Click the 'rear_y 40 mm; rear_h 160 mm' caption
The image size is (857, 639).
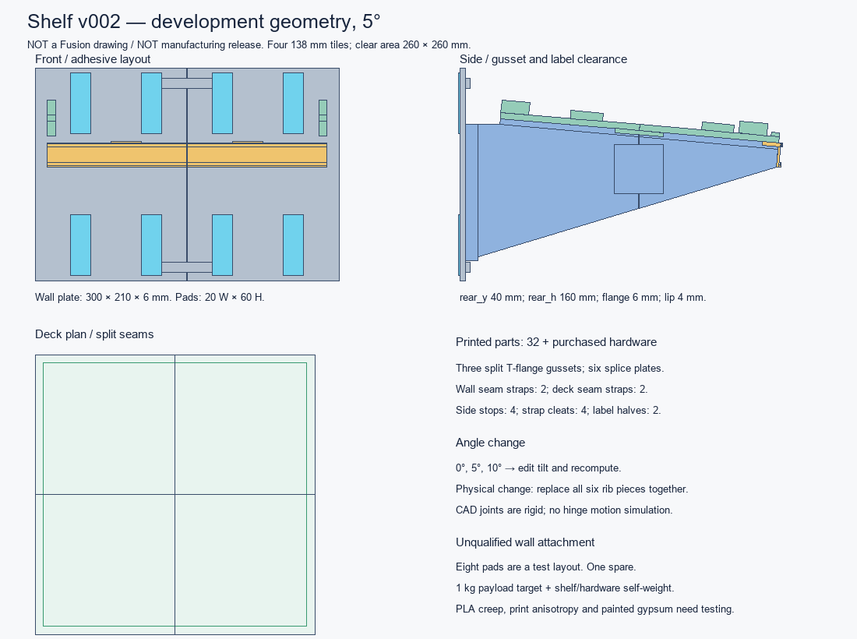point(583,298)
